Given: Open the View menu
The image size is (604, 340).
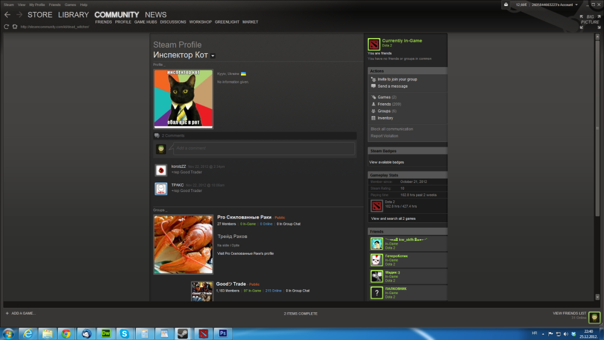Looking at the screenshot, I should coord(22,5).
